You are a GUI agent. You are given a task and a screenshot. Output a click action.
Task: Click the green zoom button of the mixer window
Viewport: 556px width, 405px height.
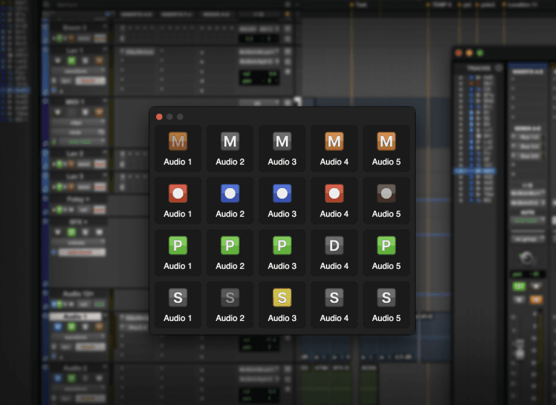click(x=480, y=53)
